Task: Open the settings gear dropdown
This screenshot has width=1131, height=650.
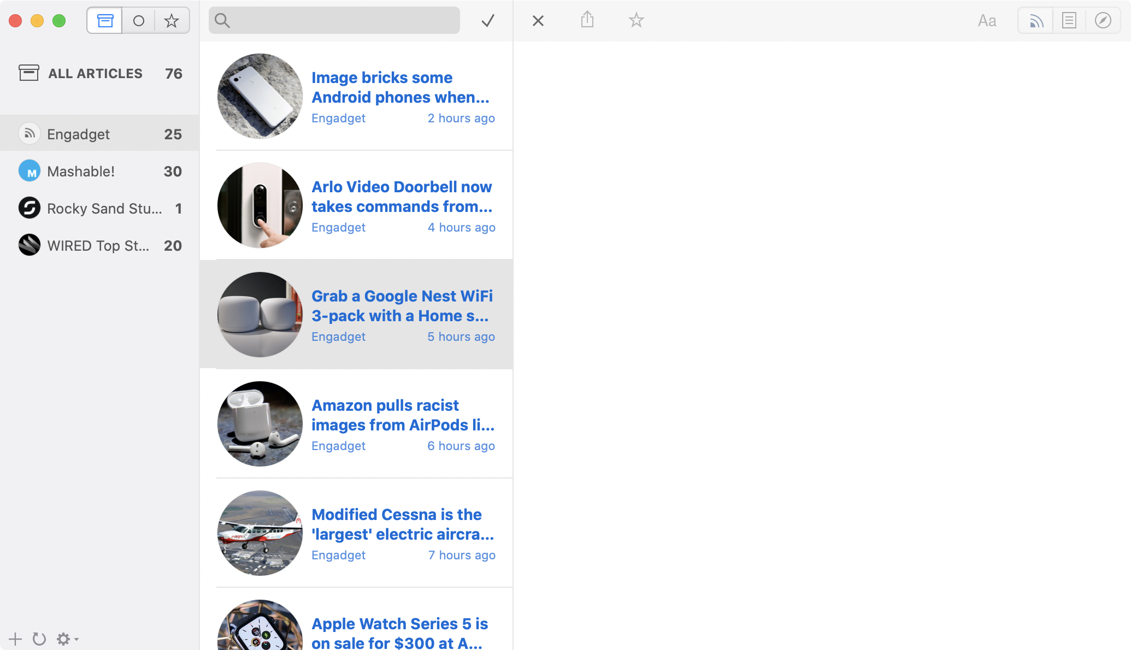Action: [x=68, y=639]
